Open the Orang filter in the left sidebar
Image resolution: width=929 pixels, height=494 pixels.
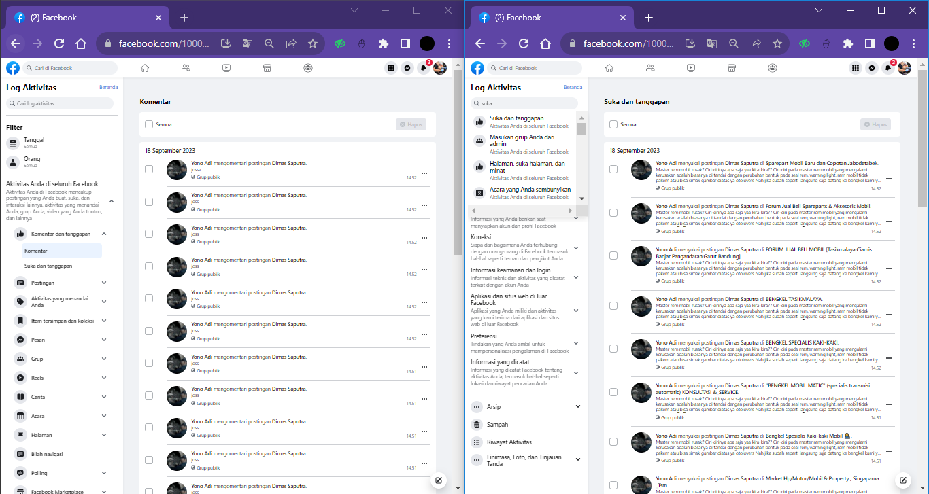(x=61, y=162)
